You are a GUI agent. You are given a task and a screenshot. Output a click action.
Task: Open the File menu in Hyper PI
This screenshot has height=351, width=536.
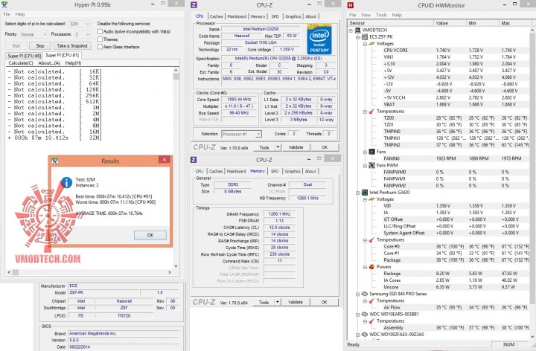coord(7,14)
